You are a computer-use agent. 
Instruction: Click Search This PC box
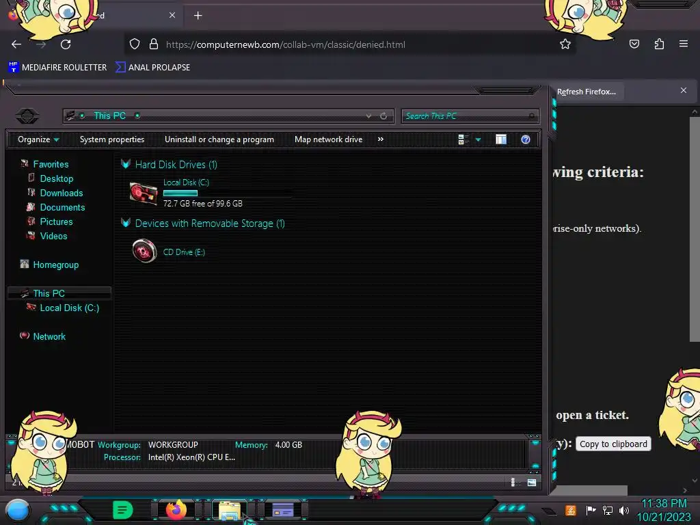470,116
